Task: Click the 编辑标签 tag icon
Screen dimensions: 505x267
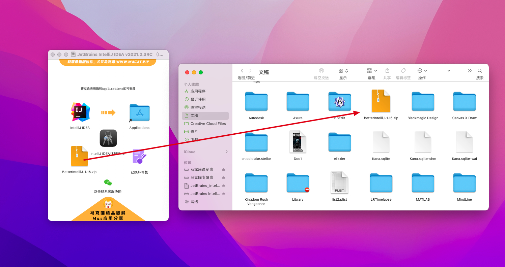Action: tap(403, 71)
